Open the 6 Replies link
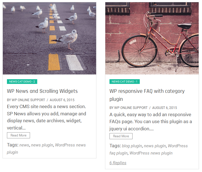The width and height of the screenshot is (202, 172). pos(118,163)
